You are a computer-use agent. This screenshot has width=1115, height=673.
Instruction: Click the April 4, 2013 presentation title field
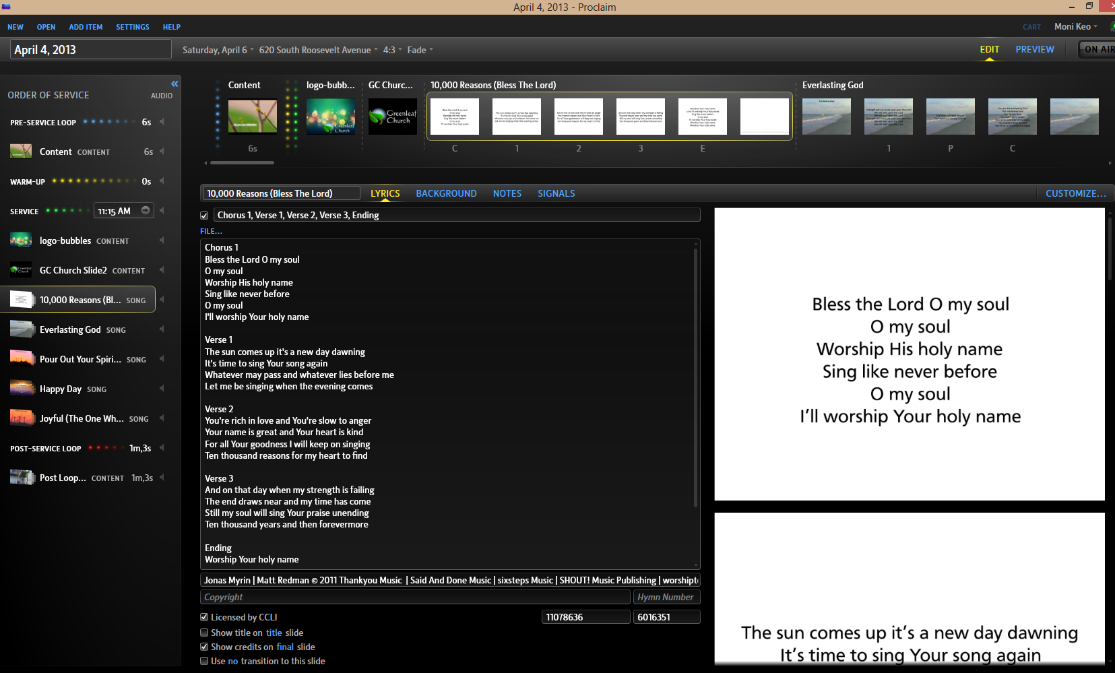tap(91, 49)
